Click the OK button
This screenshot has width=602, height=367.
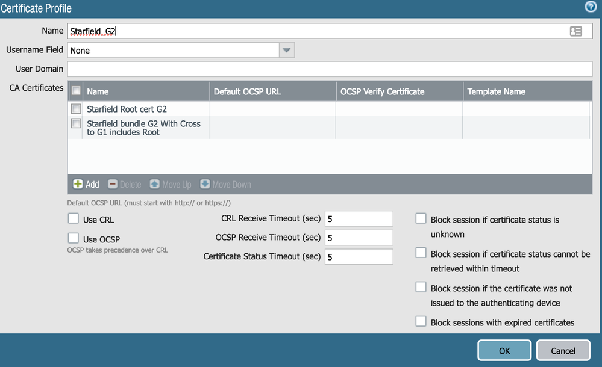tap(504, 351)
